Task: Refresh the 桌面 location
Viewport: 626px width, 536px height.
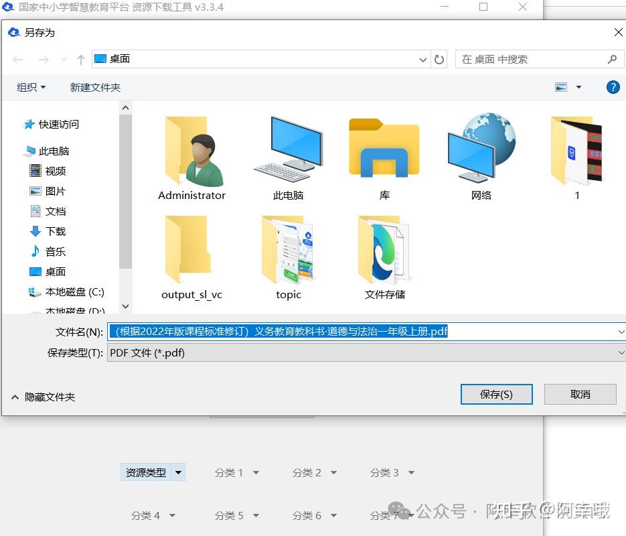Action: (x=439, y=60)
